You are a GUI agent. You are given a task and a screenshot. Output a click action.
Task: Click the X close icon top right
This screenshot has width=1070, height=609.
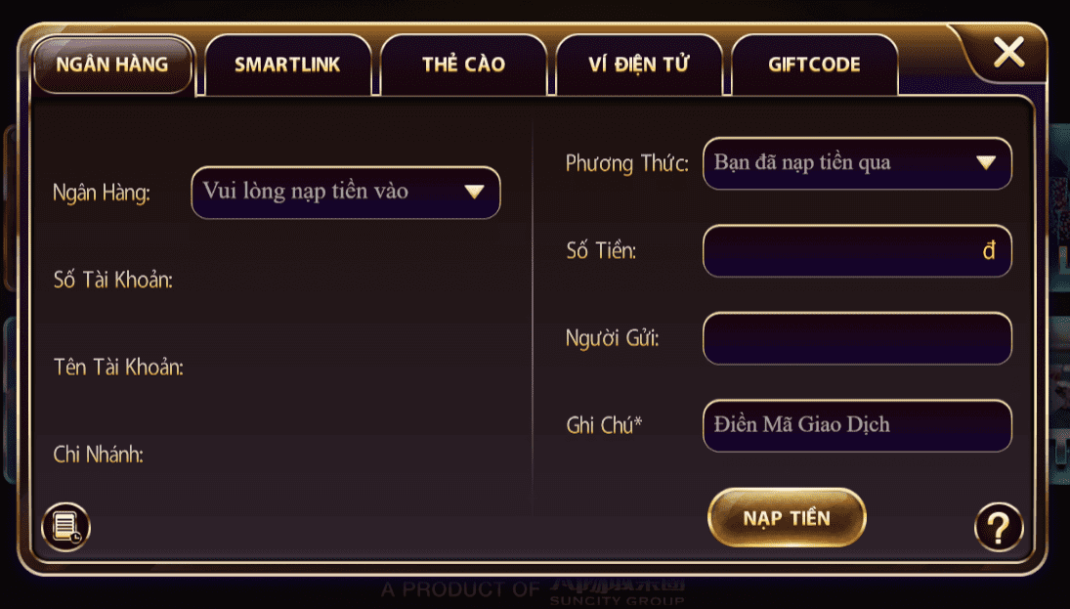tap(1008, 53)
